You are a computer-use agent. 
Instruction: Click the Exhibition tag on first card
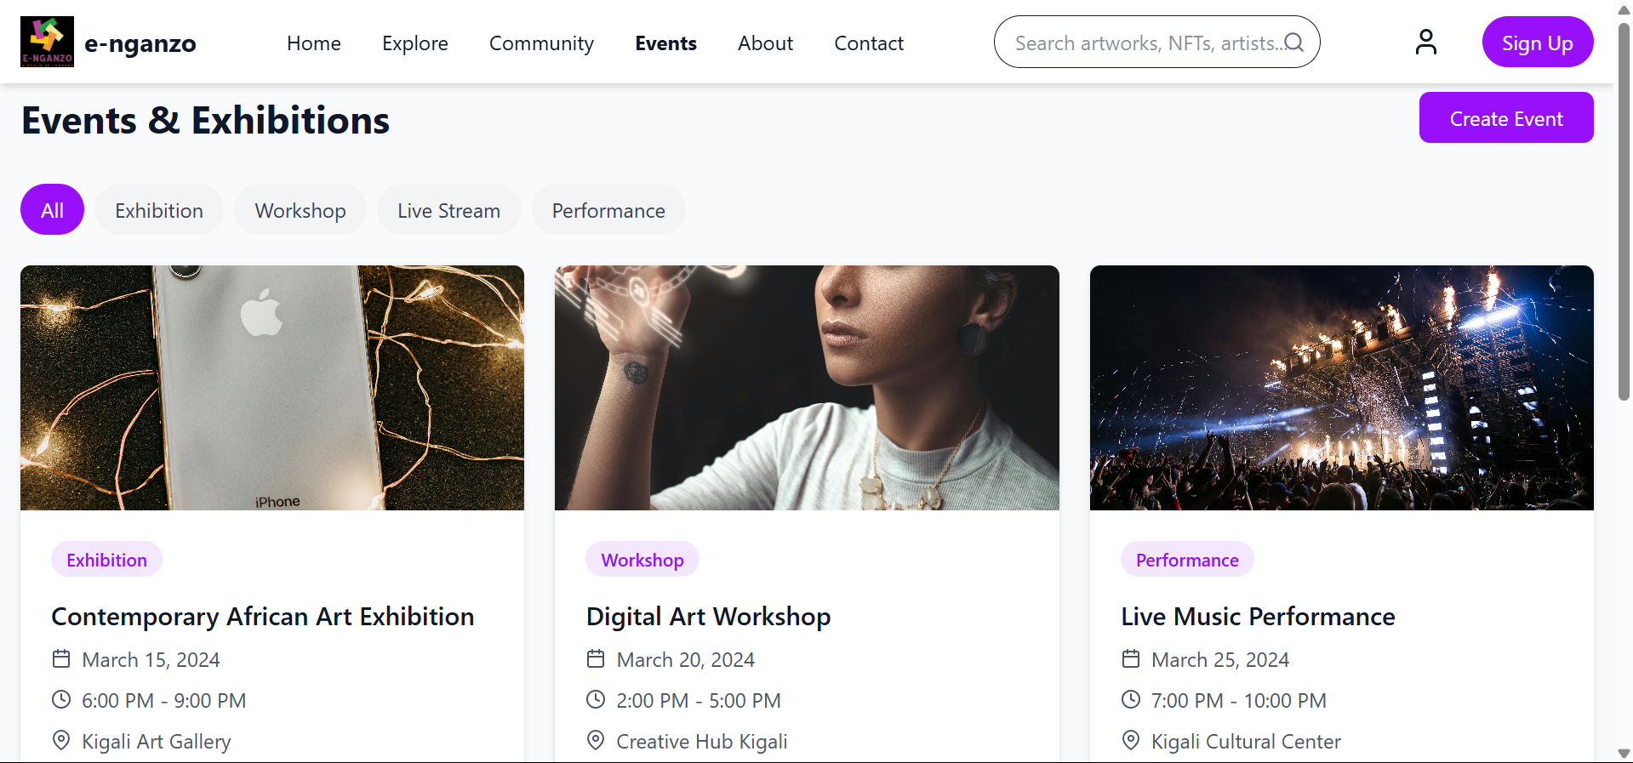tap(106, 559)
